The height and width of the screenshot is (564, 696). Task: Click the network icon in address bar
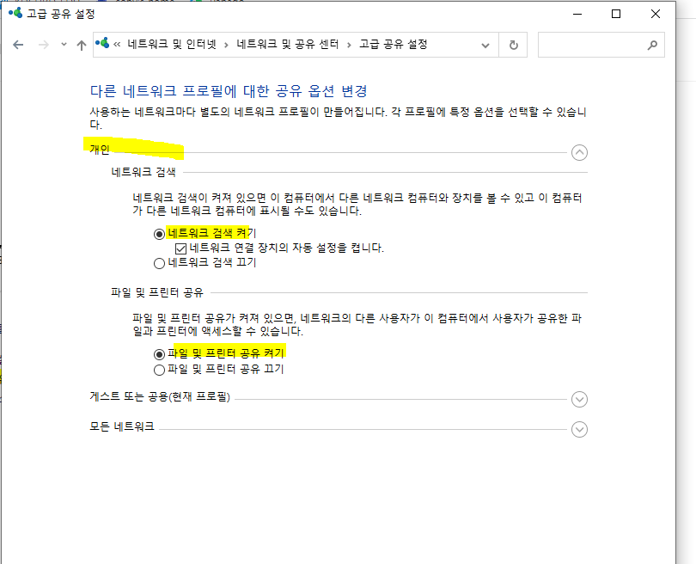[x=102, y=44]
